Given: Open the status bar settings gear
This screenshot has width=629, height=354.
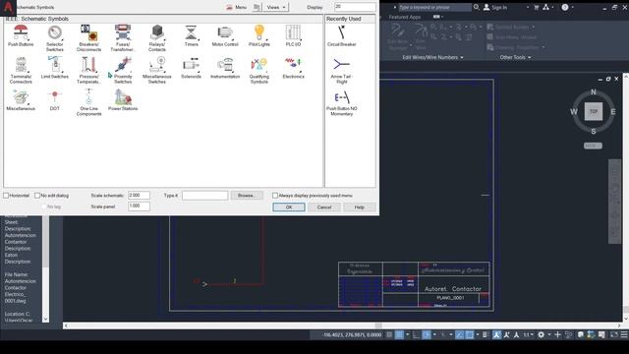Looking at the screenshot, I should point(541,334).
